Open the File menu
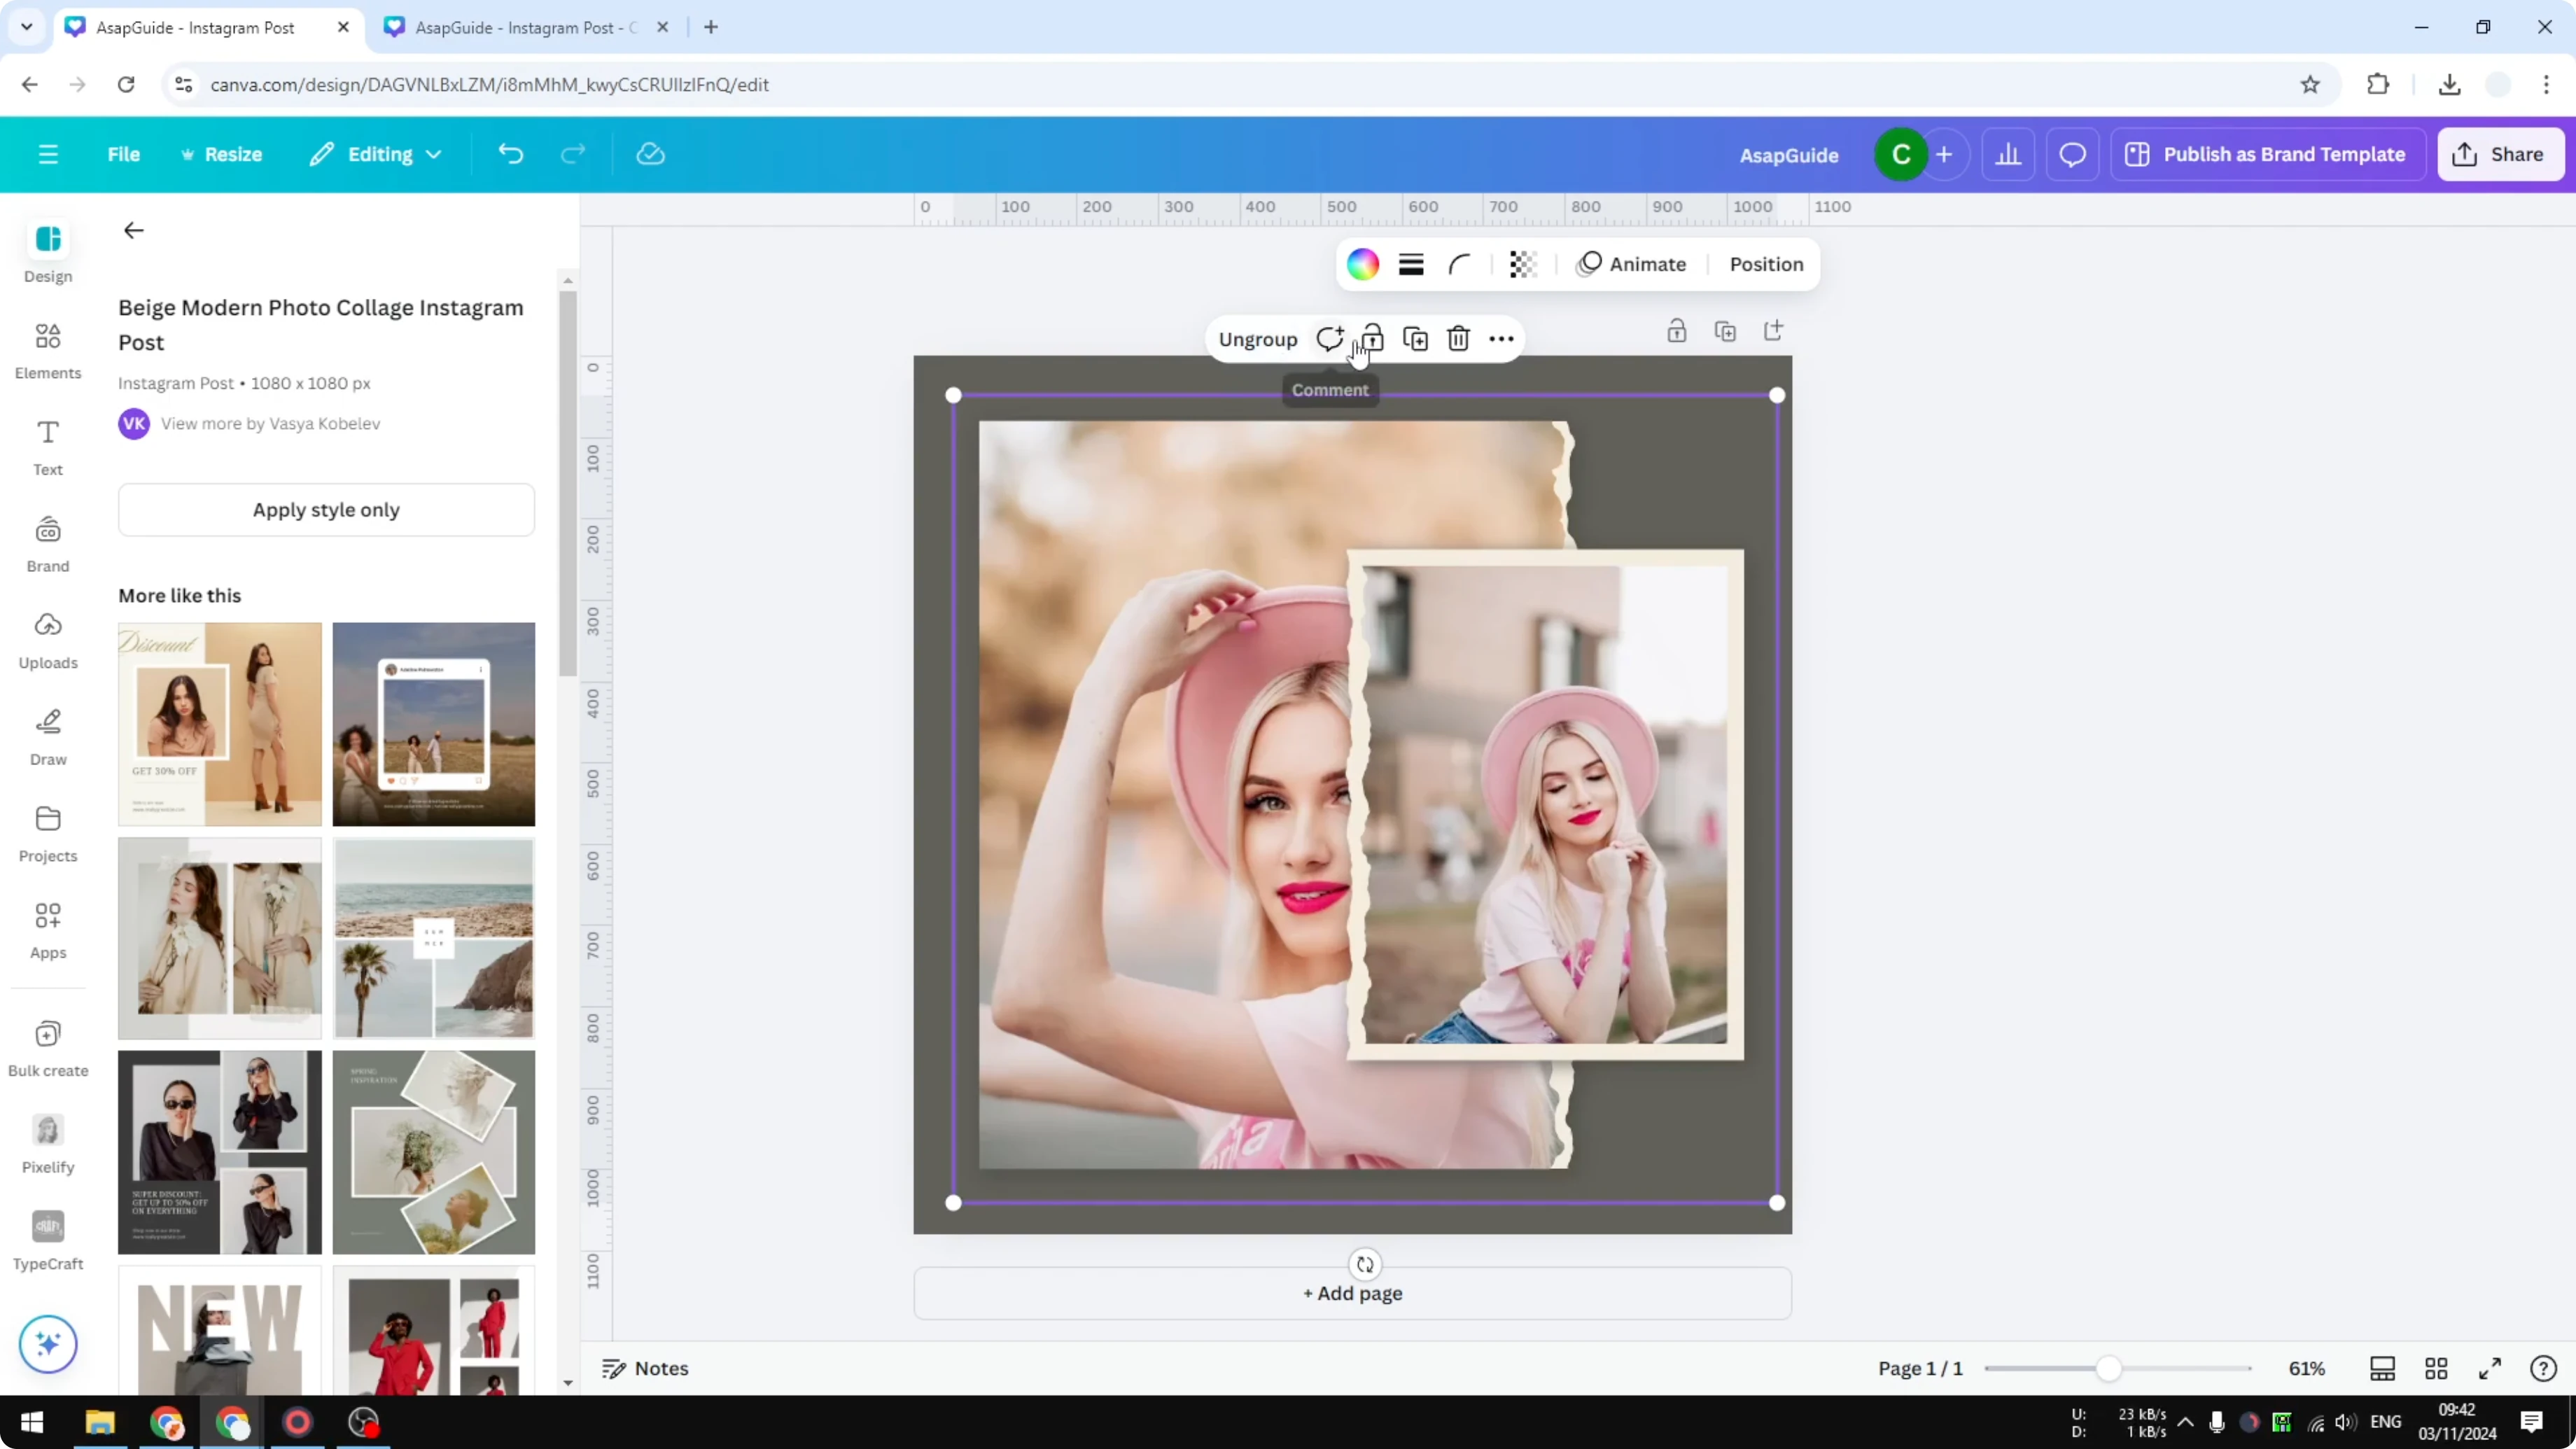This screenshot has width=2576, height=1449. click(124, 153)
